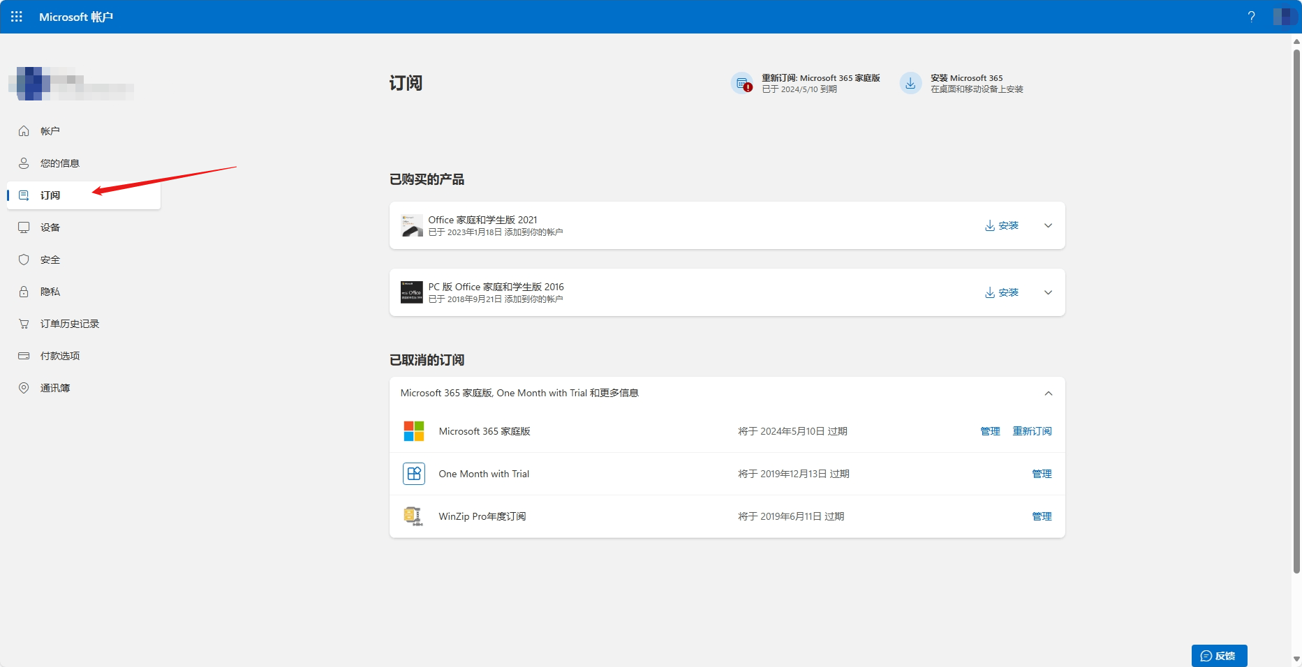
Task: Open the 反馈 feedback button
Action: [x=1219, y=656]
